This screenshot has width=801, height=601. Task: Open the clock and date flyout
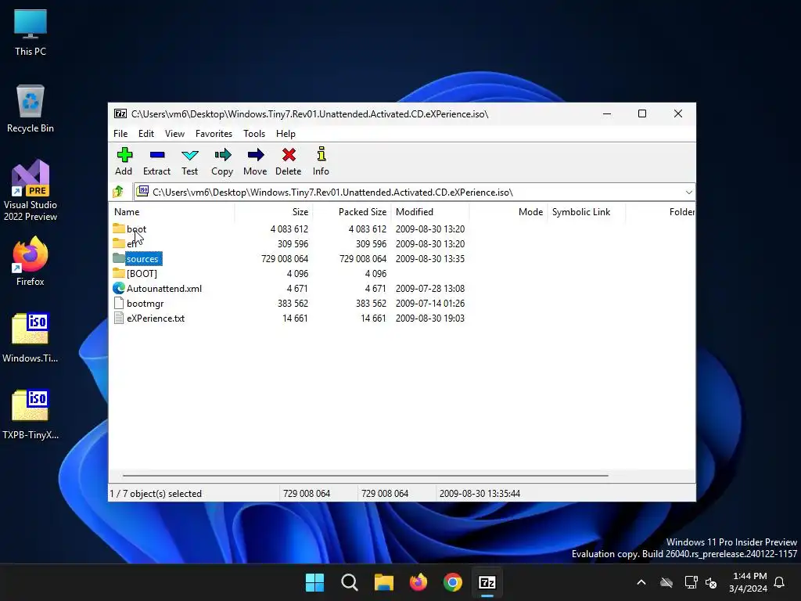[749, 582]
